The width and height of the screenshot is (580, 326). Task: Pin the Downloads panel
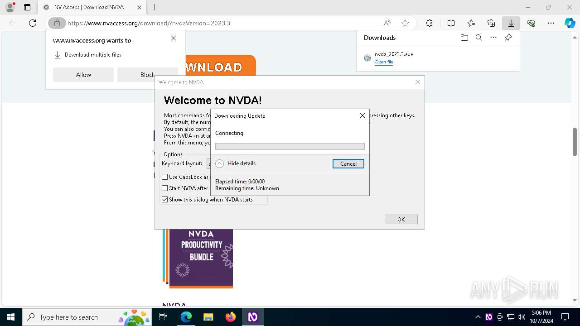[x=508, y=38]
